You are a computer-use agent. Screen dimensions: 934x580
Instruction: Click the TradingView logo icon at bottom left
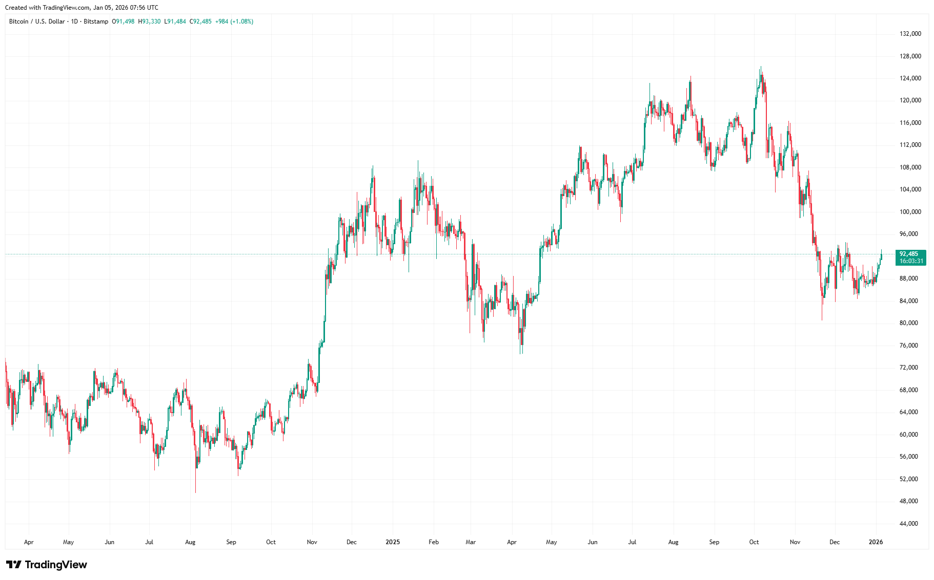(x=13, y=565)
